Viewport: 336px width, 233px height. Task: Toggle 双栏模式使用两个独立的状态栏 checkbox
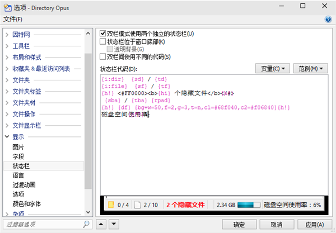(102, 34)
